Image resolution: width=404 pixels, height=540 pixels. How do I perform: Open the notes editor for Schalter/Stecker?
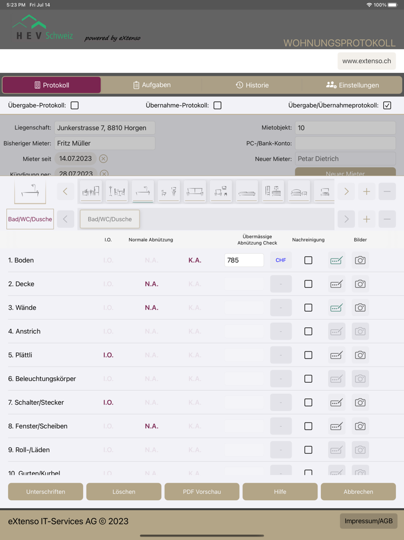pyautogui.click(x=336, y=402)
